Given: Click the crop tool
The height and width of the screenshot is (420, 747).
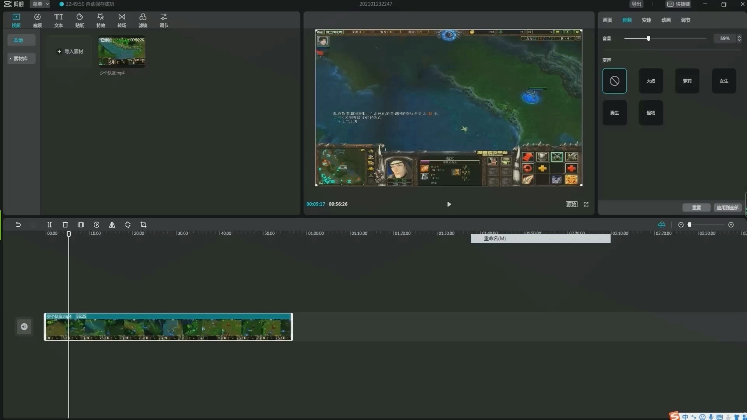Looking at the screenshot, I should 143,225.
